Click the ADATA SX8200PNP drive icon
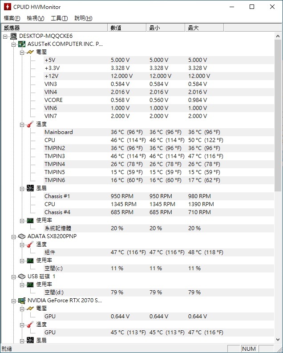Screen dimensions: 283x353 pyautogui.click(x=22, y=236)
